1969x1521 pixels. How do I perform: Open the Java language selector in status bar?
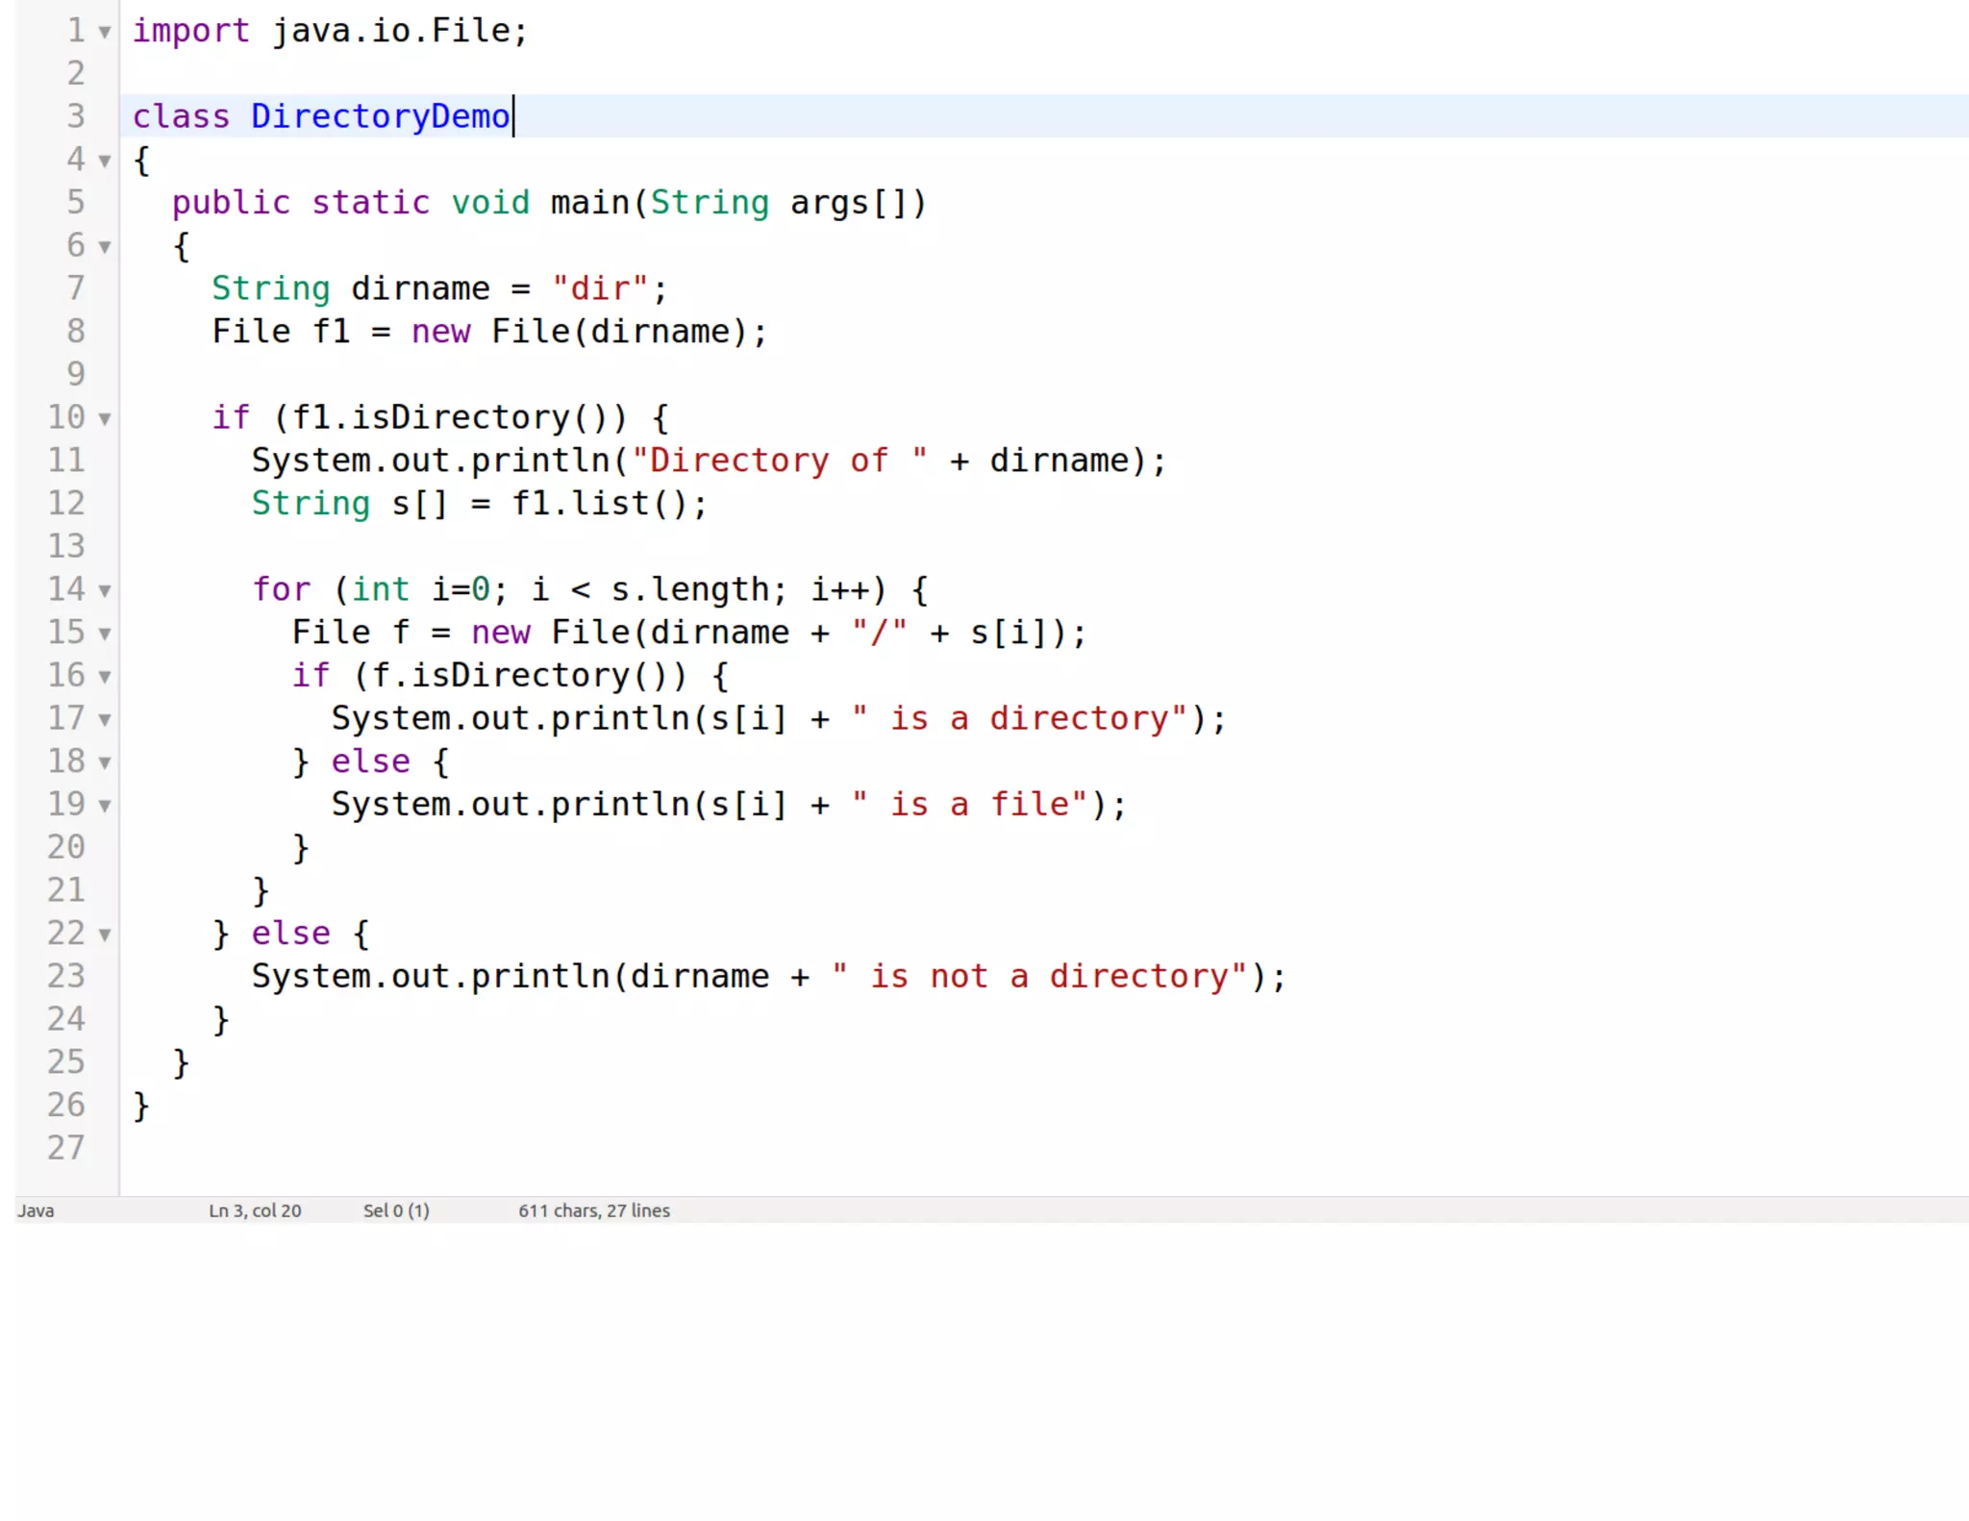point(36,1210)
